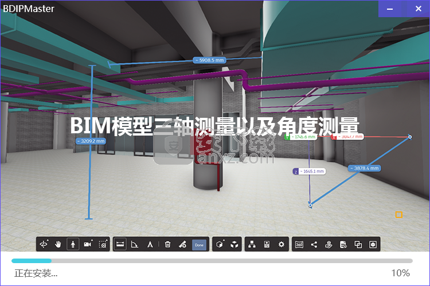Click the Done button in toolbar
Screen dimensions: 430x286
pos(199,245)
